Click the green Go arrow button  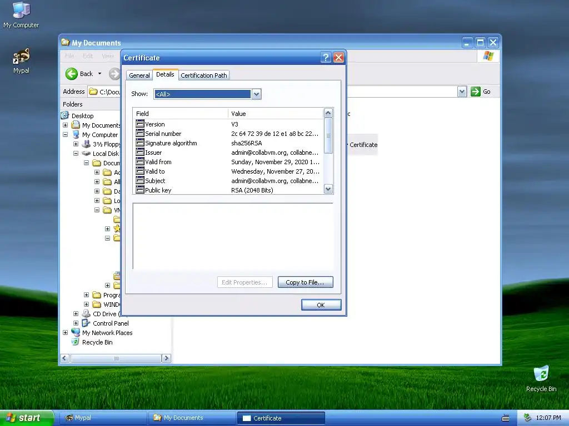(476, 92)
